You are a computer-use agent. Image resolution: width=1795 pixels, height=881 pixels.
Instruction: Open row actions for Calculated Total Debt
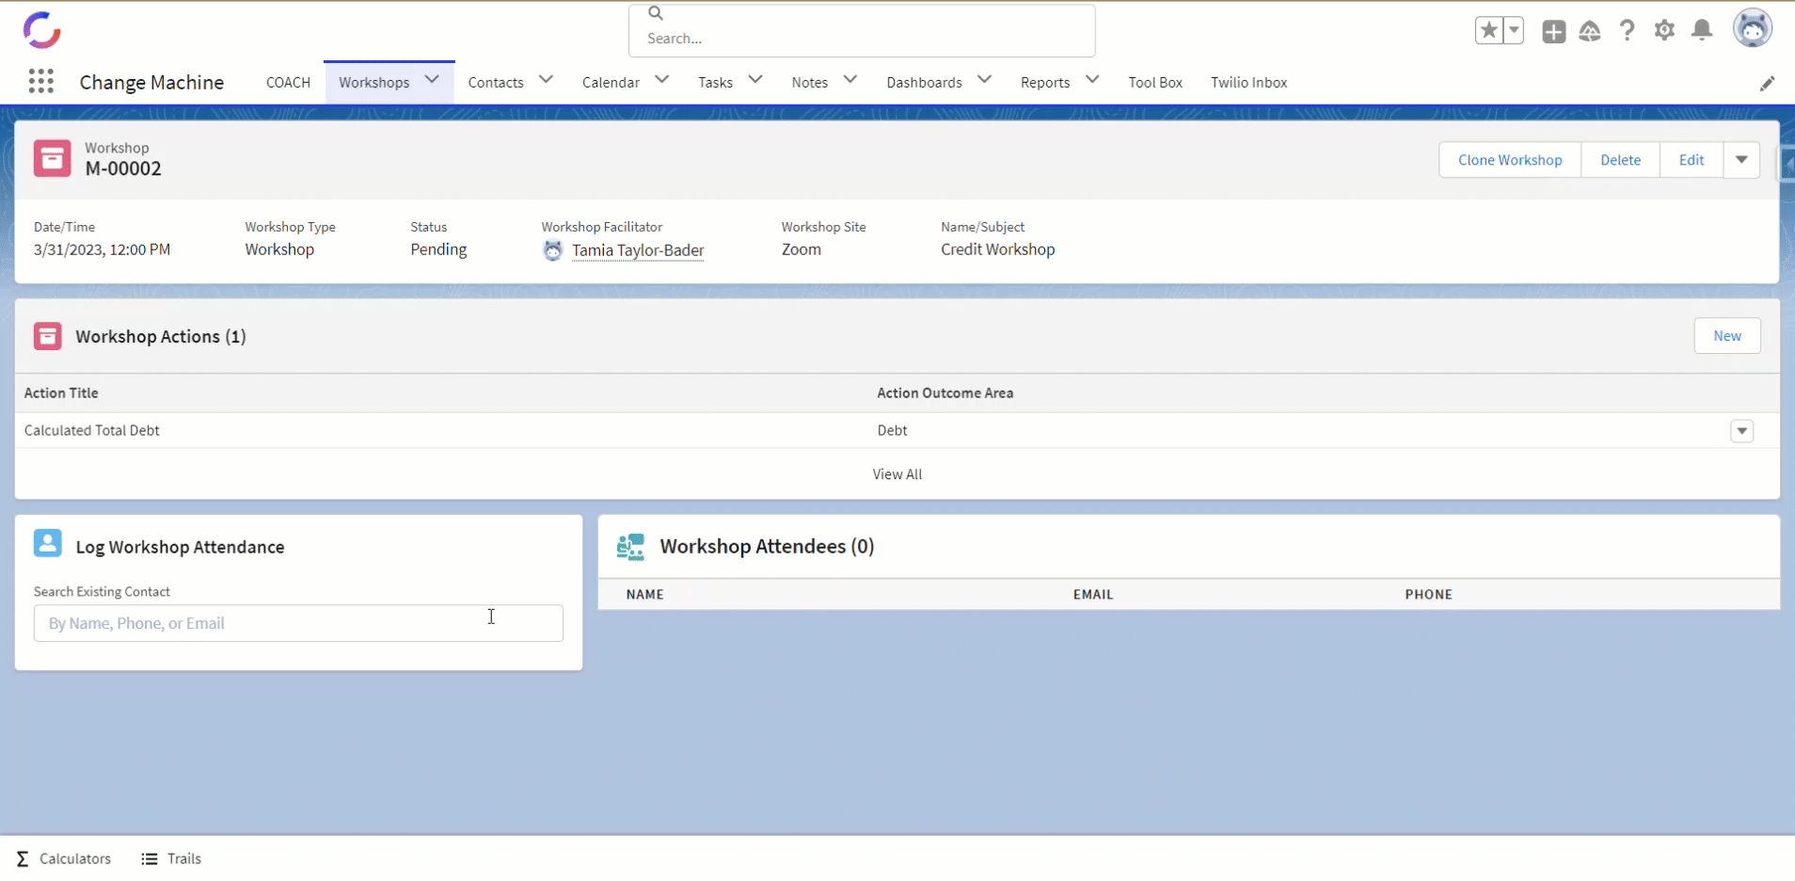[x=1742, y=431]
